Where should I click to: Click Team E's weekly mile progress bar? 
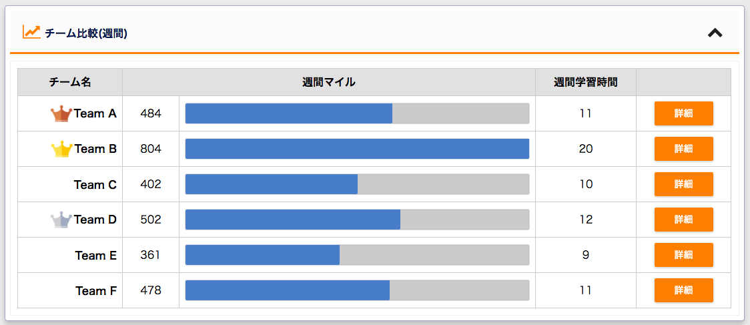coord(357,255)
